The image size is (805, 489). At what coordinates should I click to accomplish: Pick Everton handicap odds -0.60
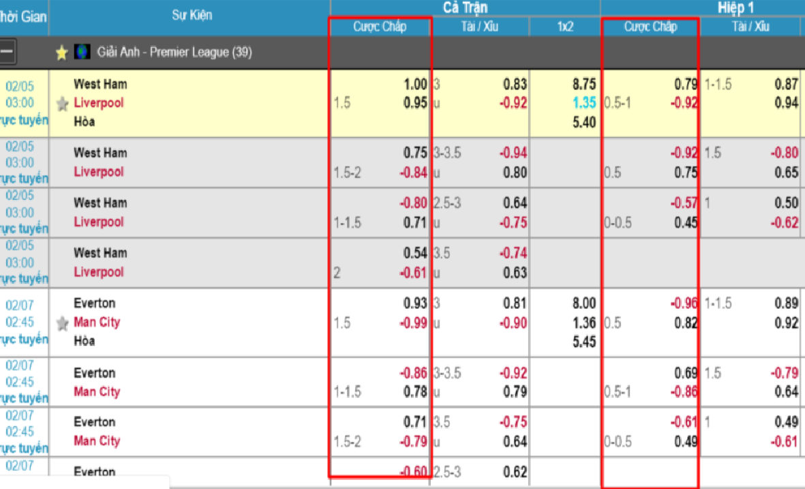(413, 471)
